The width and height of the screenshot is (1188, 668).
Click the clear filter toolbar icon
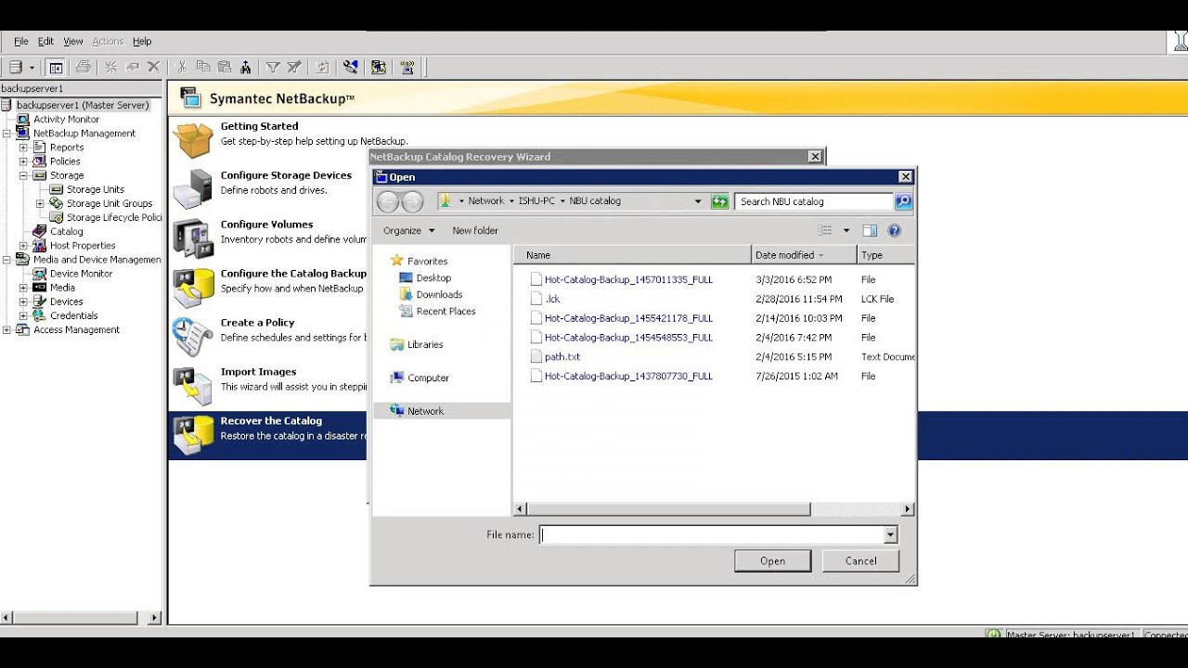294,67
